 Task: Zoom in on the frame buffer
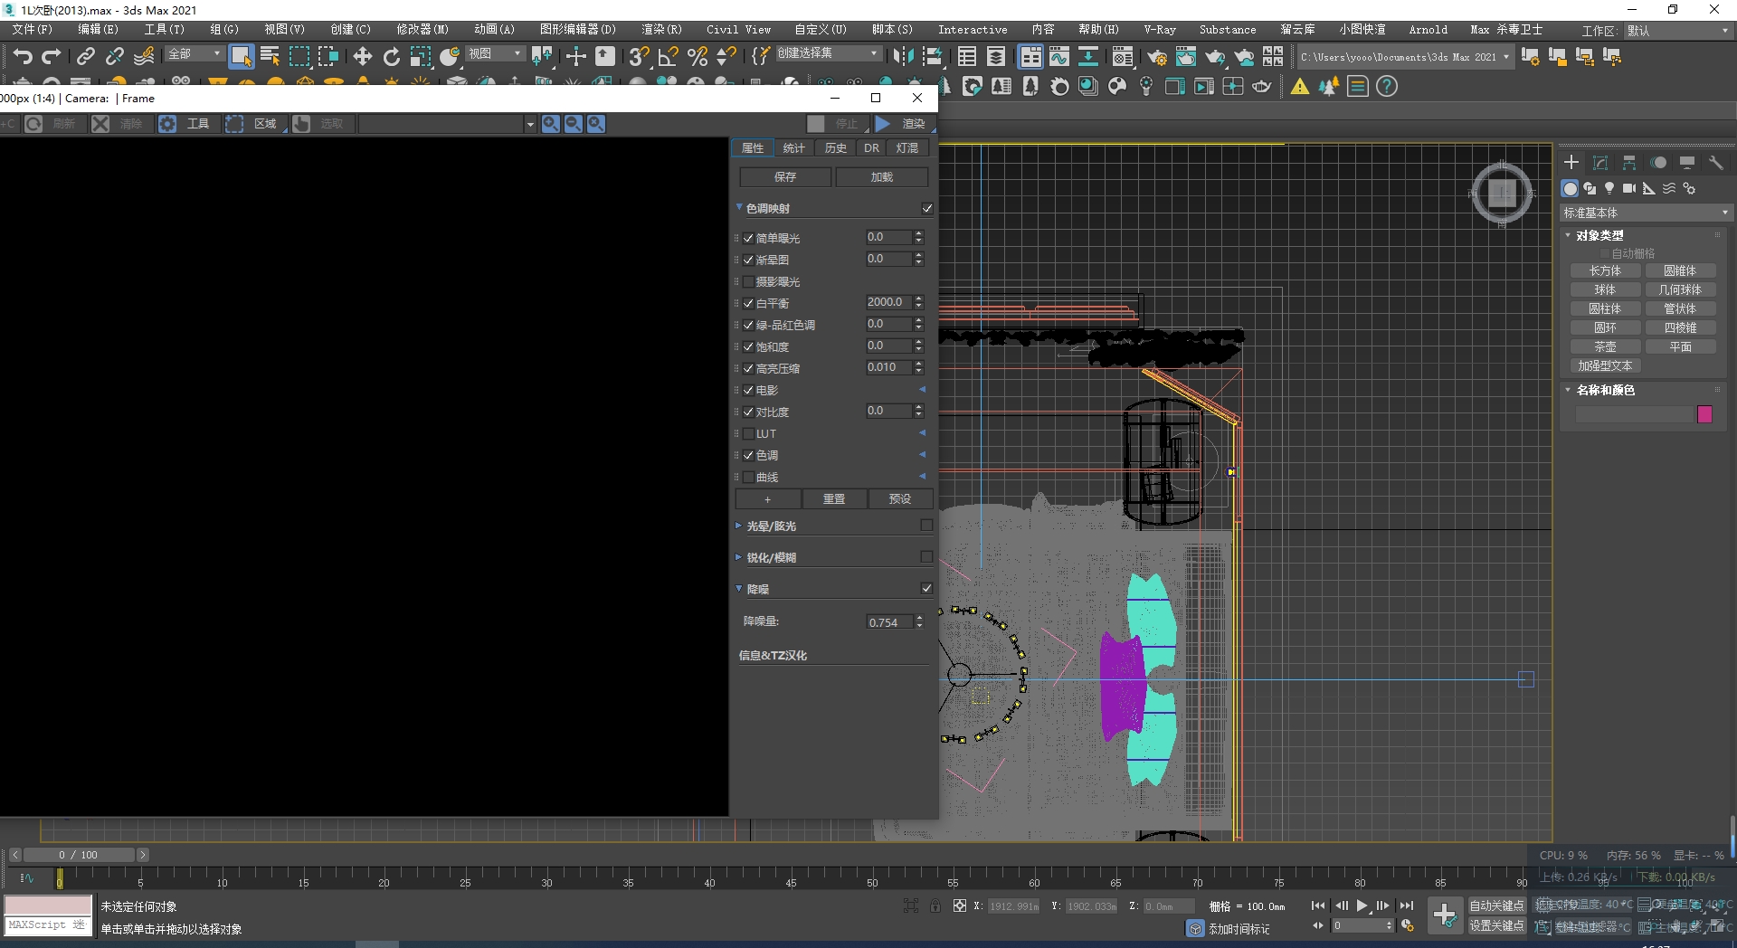click(x=551, y=124)
